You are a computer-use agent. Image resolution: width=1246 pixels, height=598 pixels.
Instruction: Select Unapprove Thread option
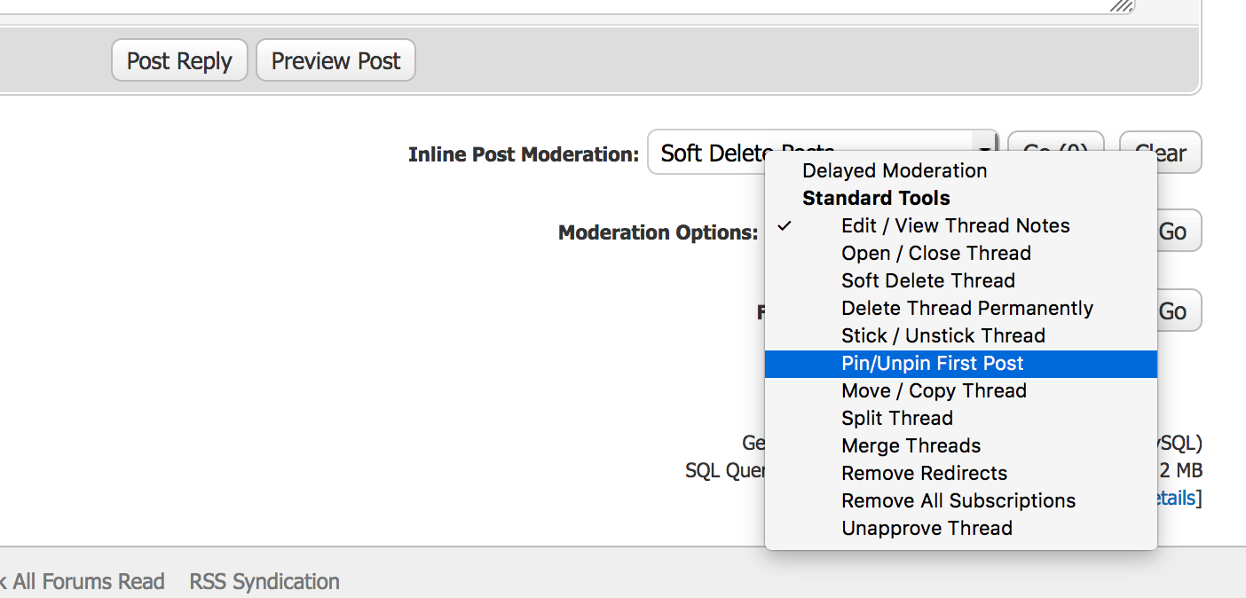tap(927, 528)
